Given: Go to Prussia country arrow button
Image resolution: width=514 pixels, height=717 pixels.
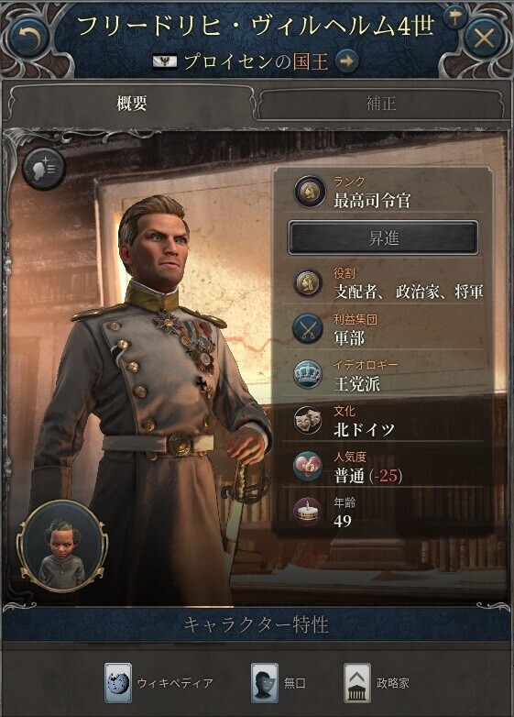Looking at the screenshot, I should (346, 61).
